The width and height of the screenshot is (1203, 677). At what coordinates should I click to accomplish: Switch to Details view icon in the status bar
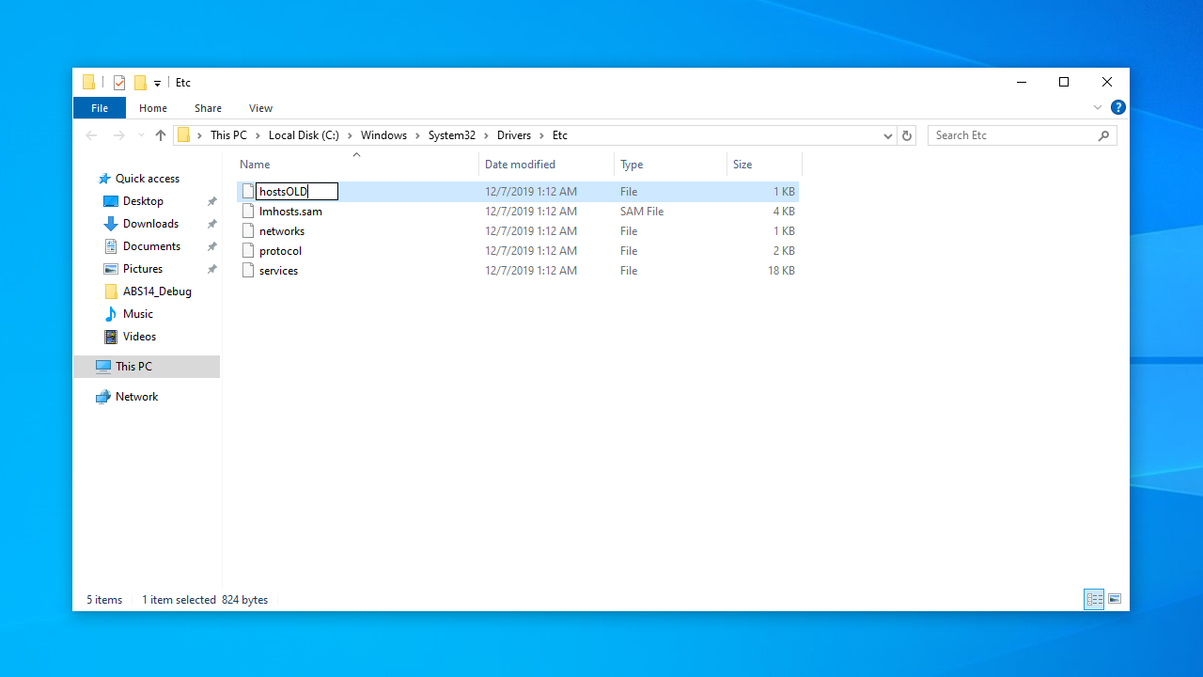[x=1094, y=599]
